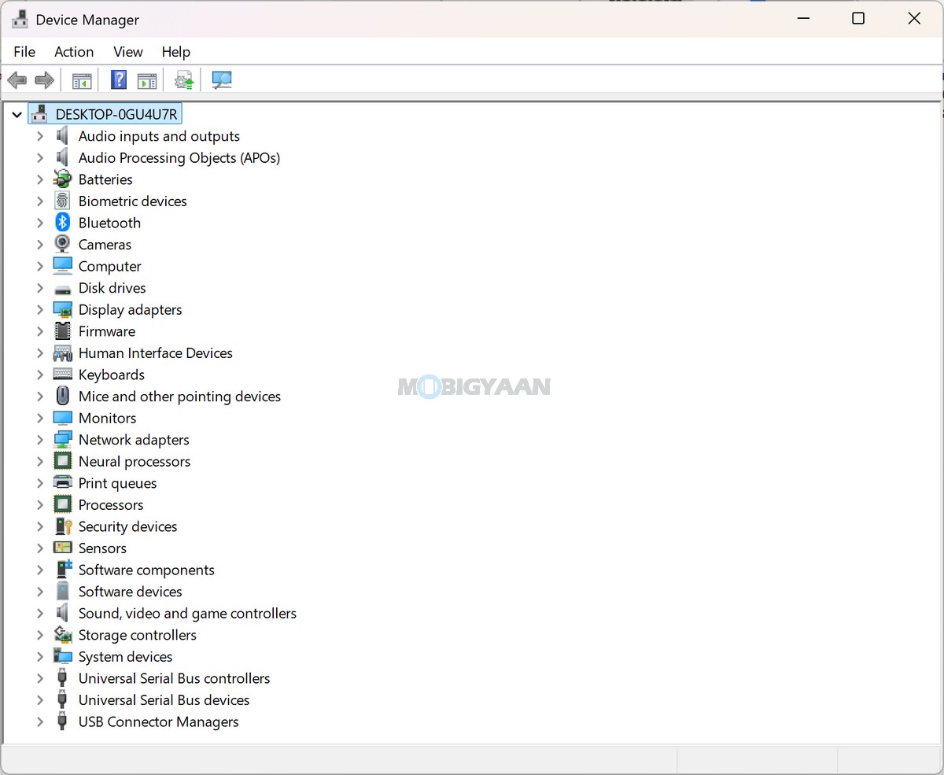Click the System devices icon

coord(62,656)
